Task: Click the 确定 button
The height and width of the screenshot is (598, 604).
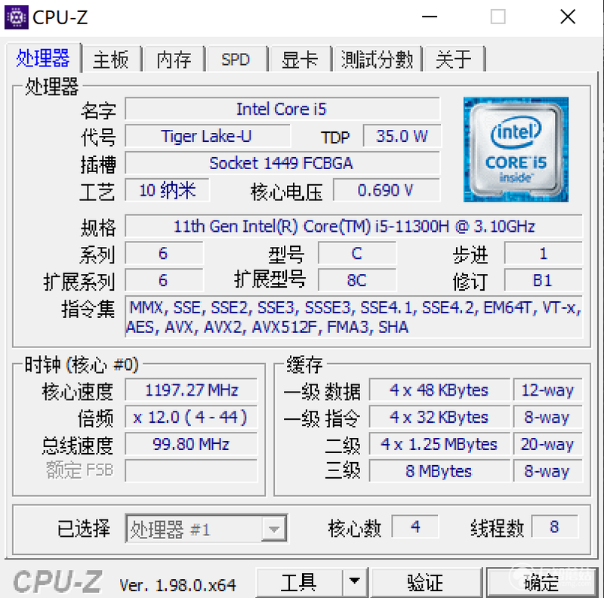Action: [542, 582]
